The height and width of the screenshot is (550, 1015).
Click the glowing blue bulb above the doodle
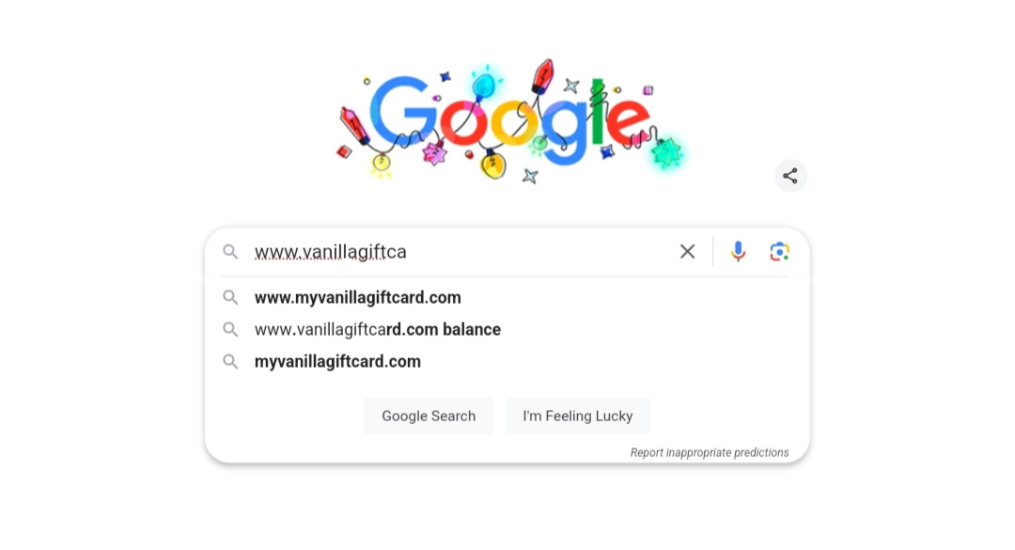[484, 85]
